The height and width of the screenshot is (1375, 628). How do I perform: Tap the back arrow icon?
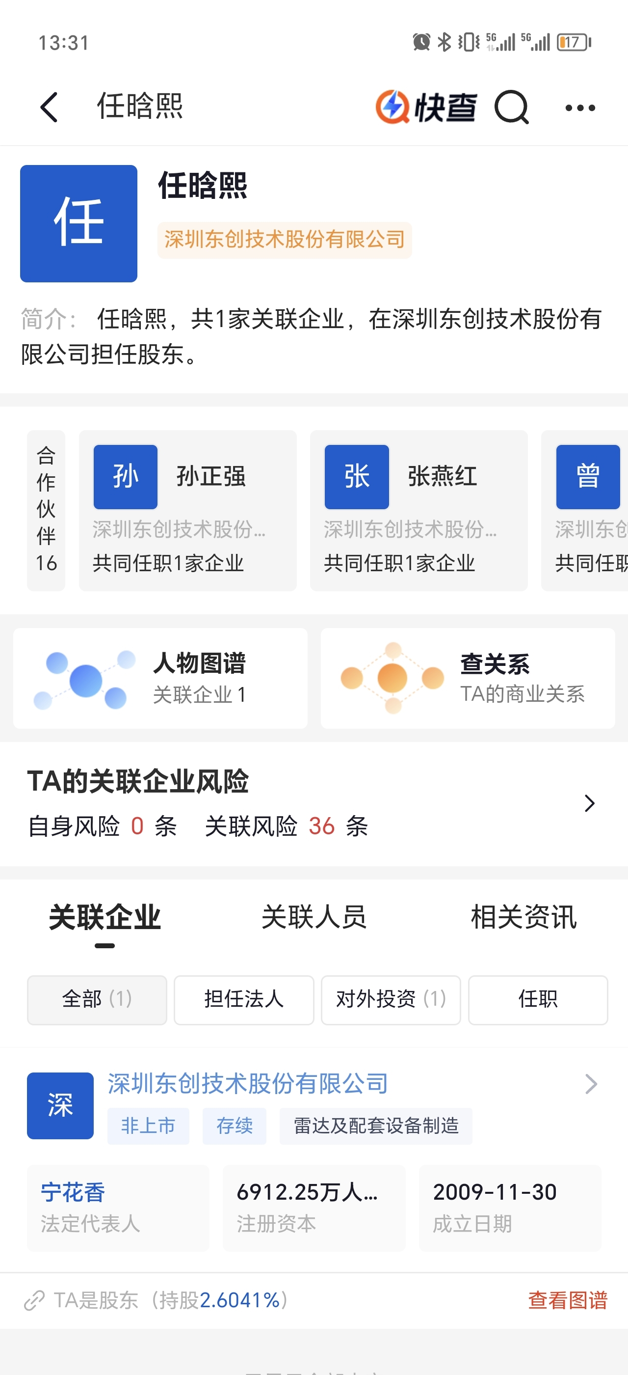click(49, 107)
